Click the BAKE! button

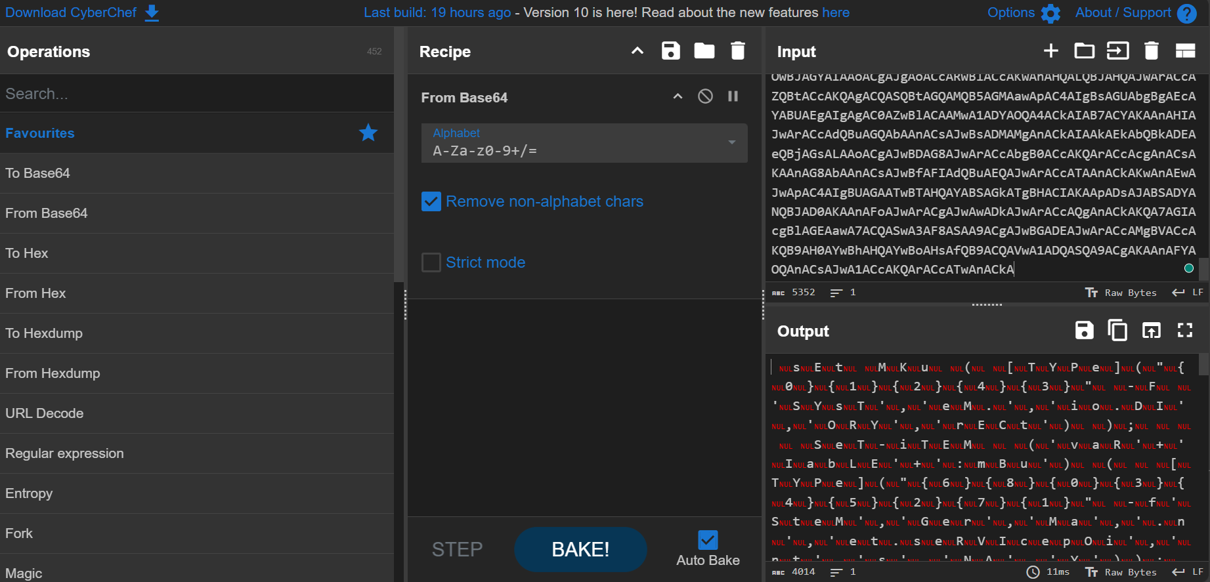click(580, 549)
